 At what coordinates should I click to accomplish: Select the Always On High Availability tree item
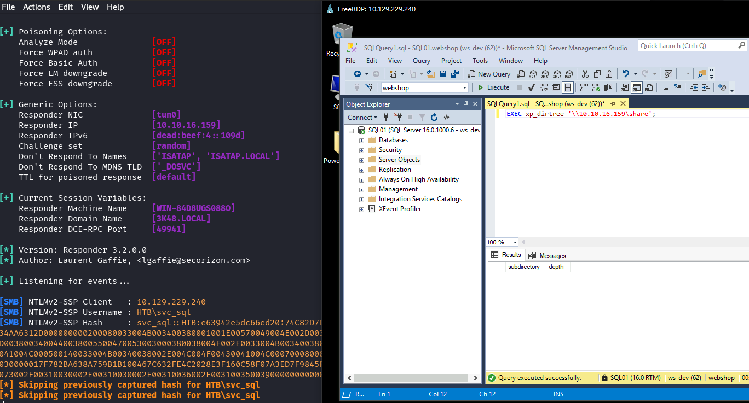pyautogui.click(x=419, y=179)
